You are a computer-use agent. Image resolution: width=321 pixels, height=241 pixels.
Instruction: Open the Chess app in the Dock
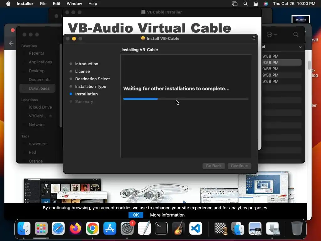(221, 228)
